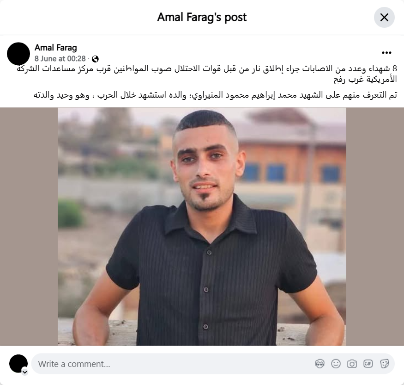Open the sticker picker icon

click(385, 364)
